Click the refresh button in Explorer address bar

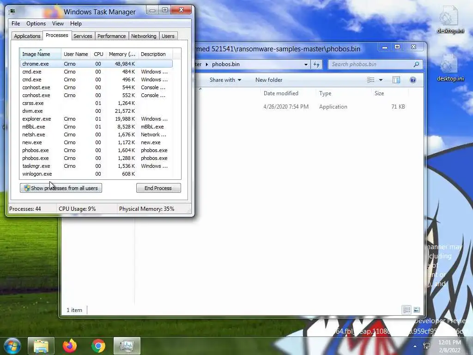click(316, 64)
